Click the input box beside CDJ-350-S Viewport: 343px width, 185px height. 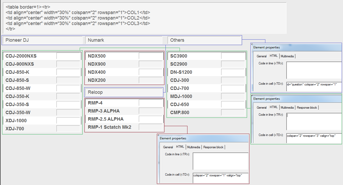(x=68, y=104)
